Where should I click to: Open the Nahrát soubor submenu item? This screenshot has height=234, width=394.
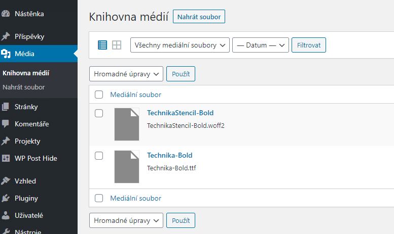(x=24, y=87)
